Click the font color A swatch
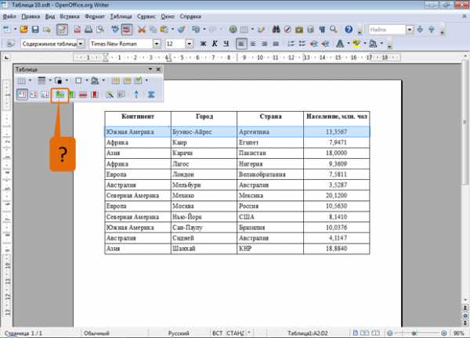470x338 pixels. coord(340,44)
